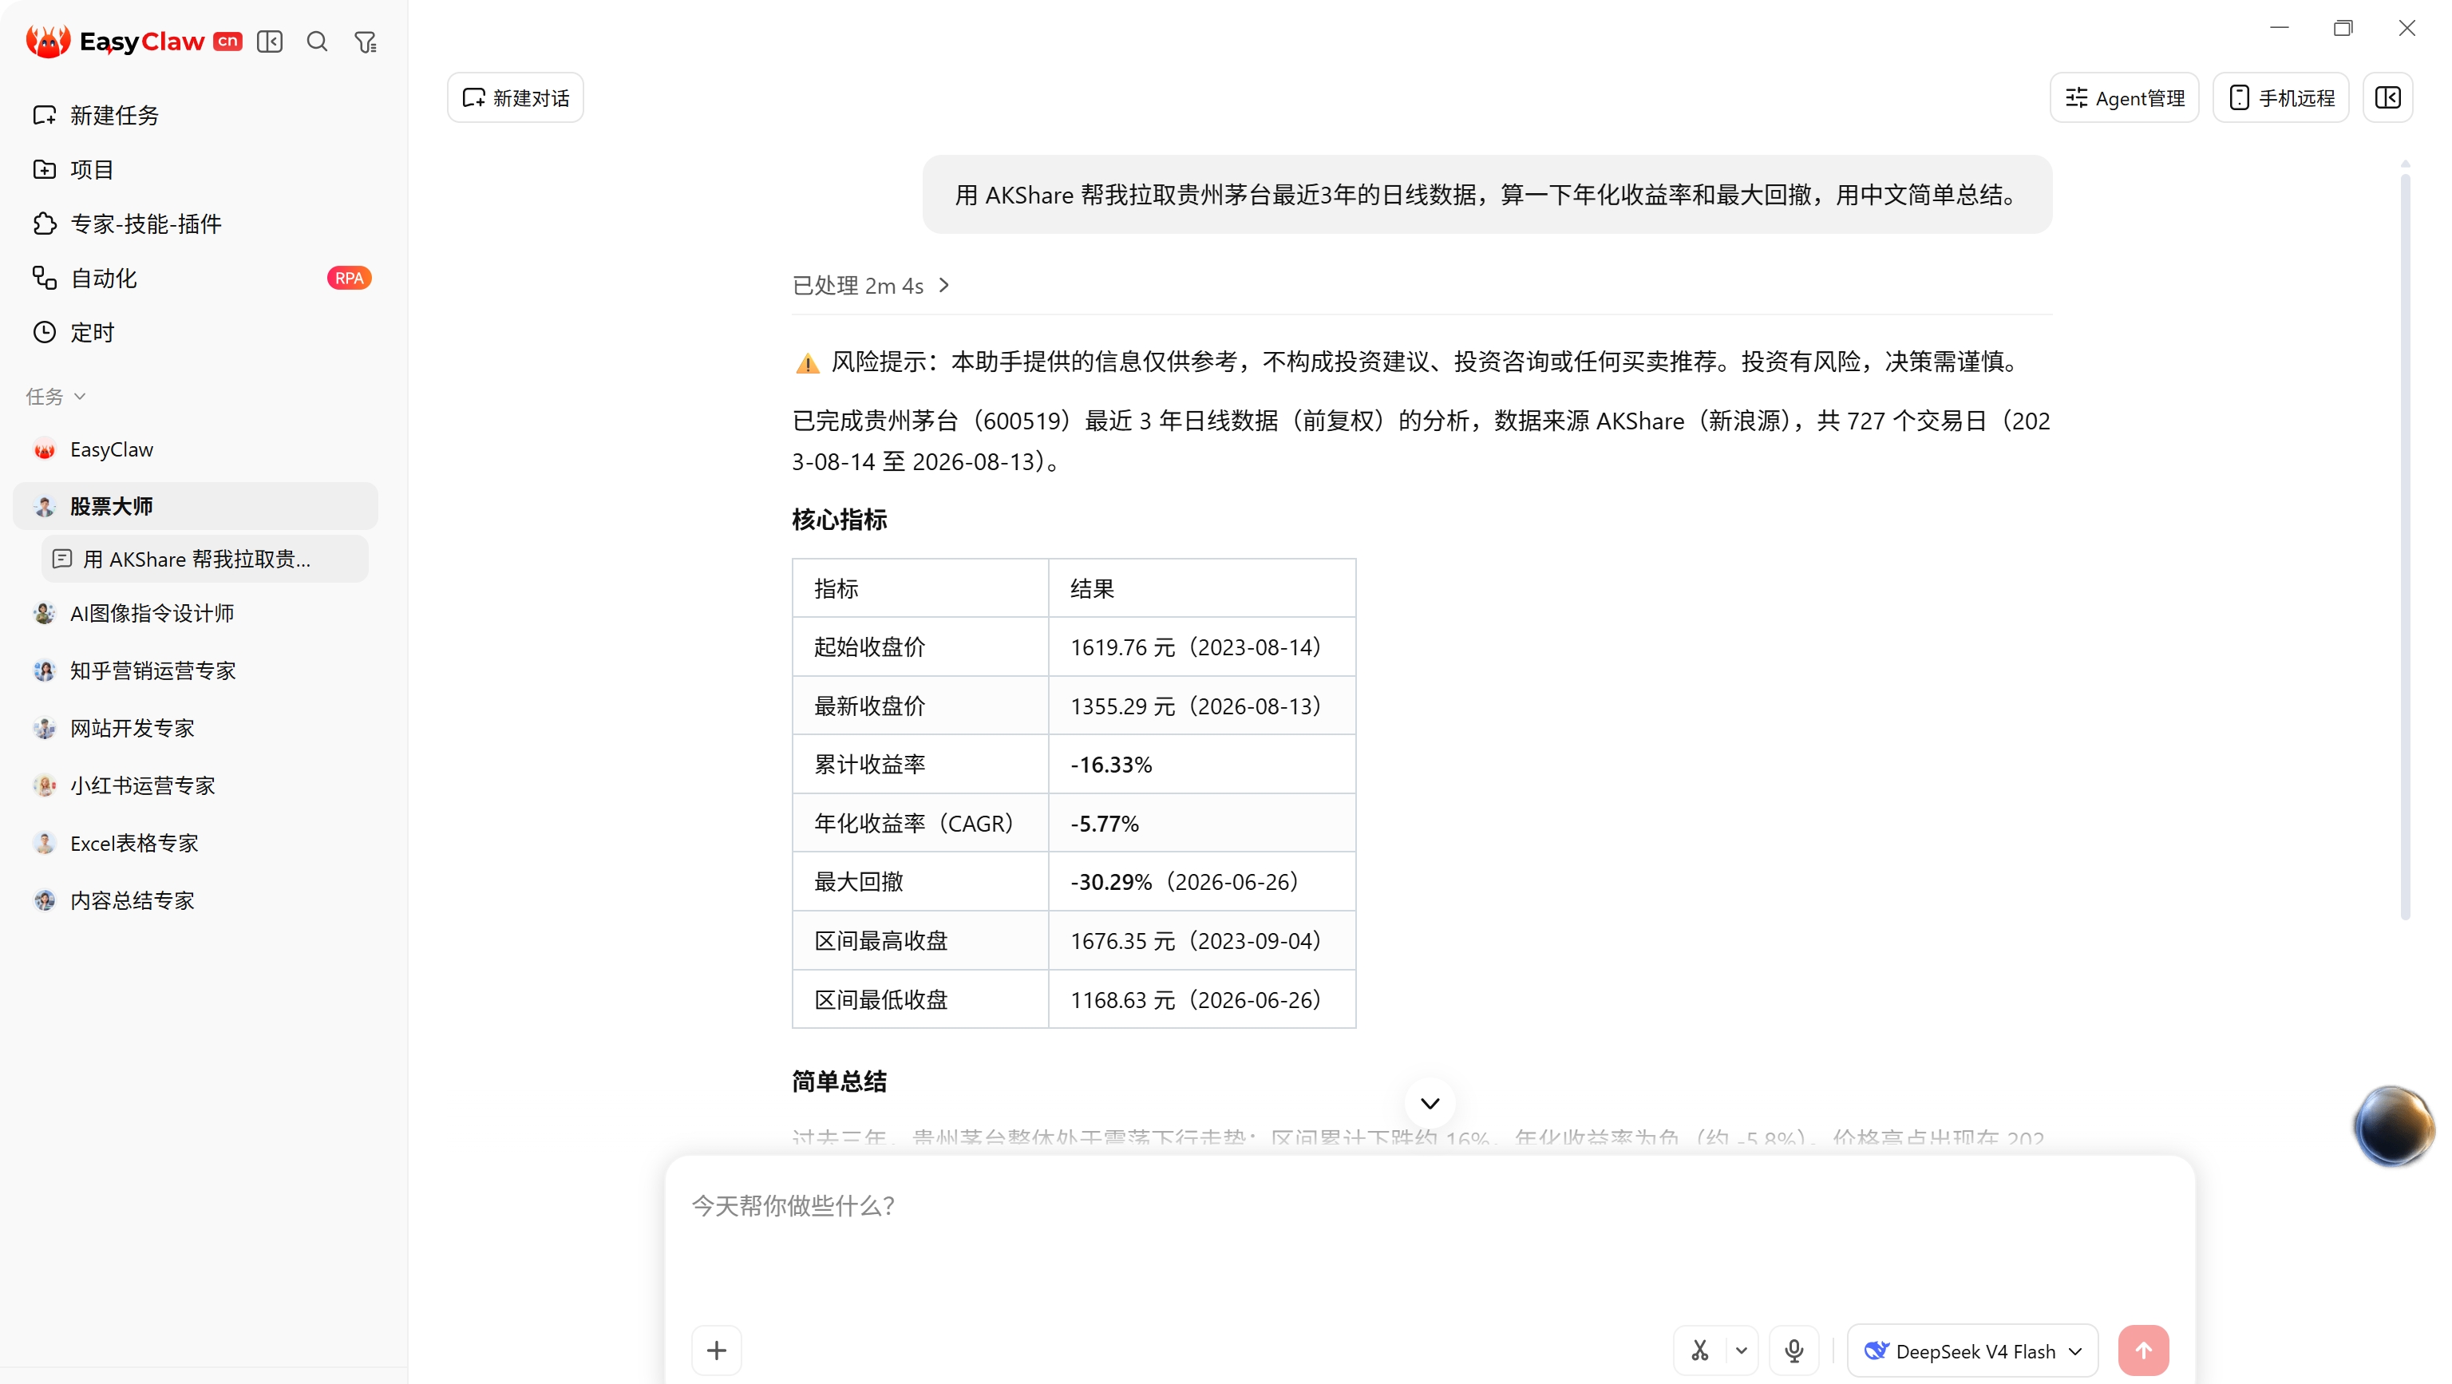Open the screenshot tool dropdown arrow
The width and height of the screenshot is (2452, 1384).
click(x=1741, y=1350)
